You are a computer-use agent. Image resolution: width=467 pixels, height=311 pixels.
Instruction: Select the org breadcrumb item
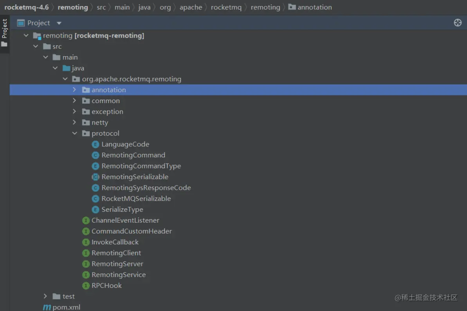(165, 7)
